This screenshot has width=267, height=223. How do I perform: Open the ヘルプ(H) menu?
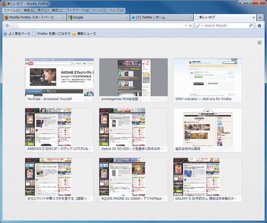point(117,10)
